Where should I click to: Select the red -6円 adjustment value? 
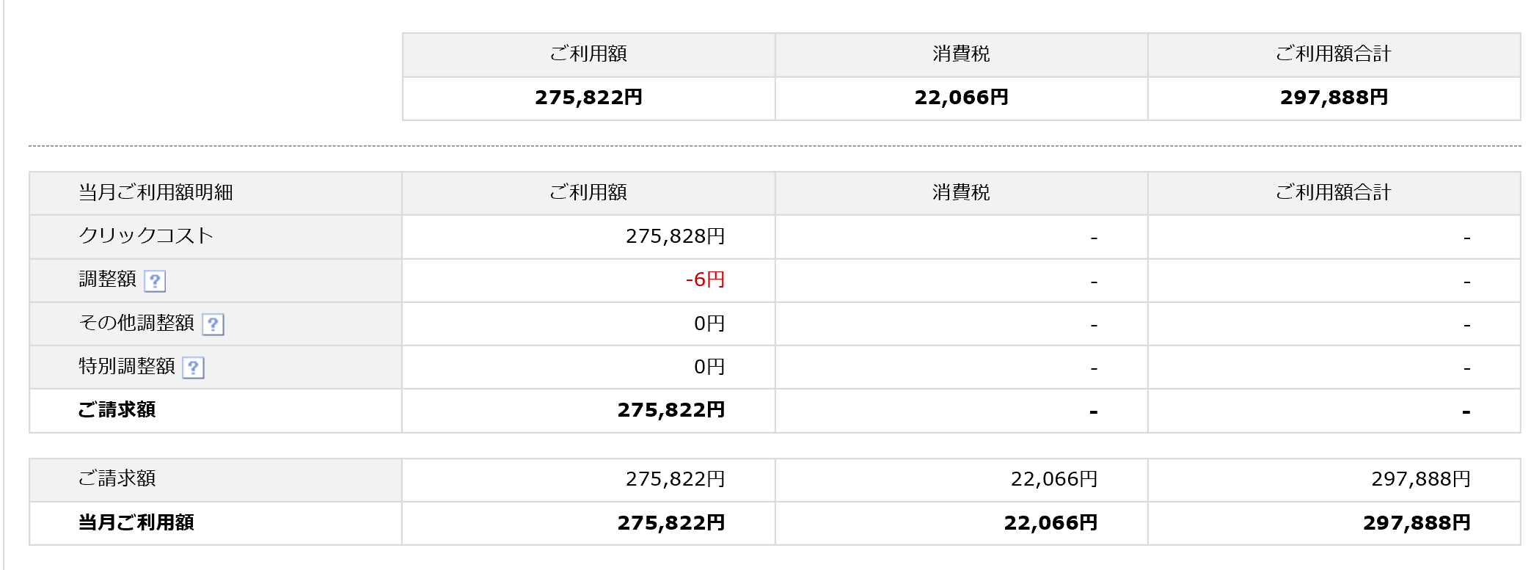705,279
